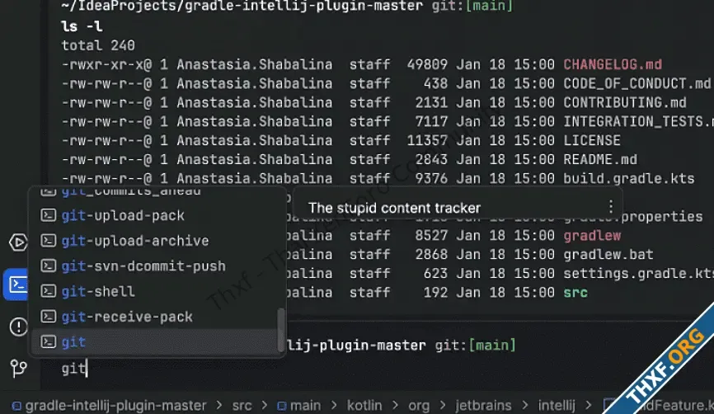
Task: Open the three-dot menu in documentation popup
Action: click(x=611, y=207)
